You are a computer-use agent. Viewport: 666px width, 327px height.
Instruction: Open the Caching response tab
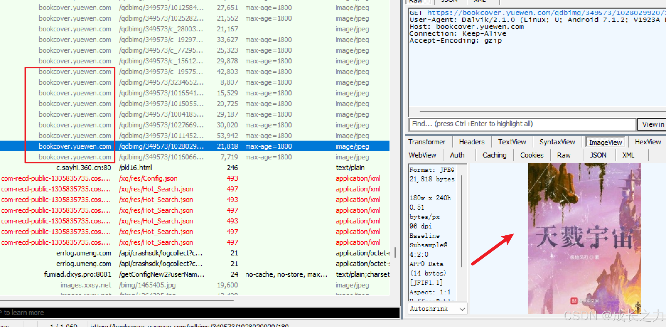tap(494, 155)
